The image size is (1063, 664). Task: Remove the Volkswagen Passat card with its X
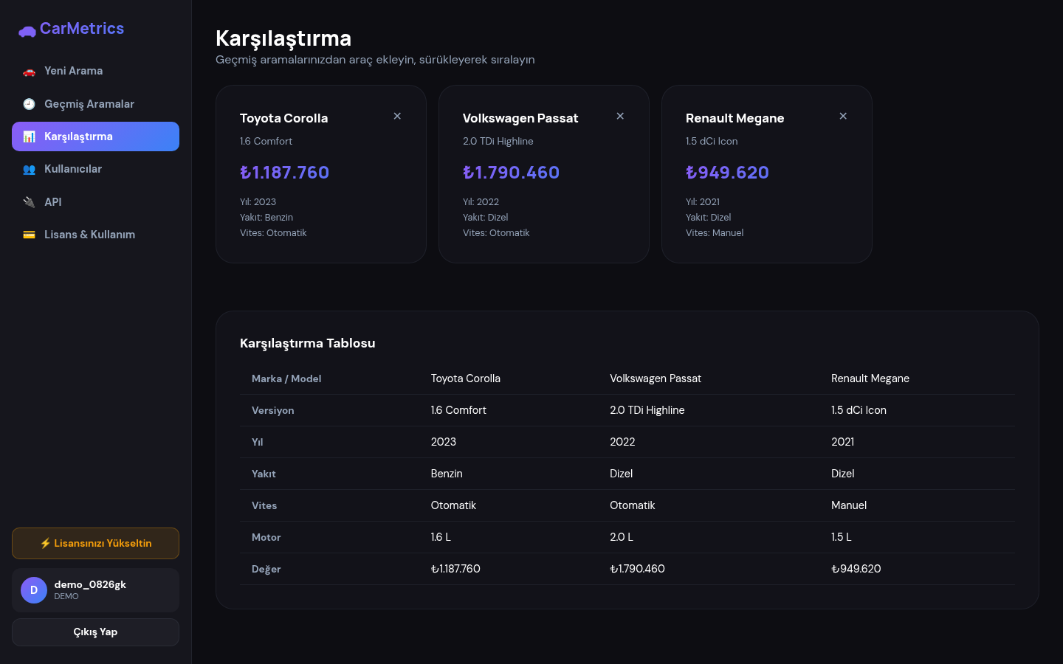[x=620, y=116]
